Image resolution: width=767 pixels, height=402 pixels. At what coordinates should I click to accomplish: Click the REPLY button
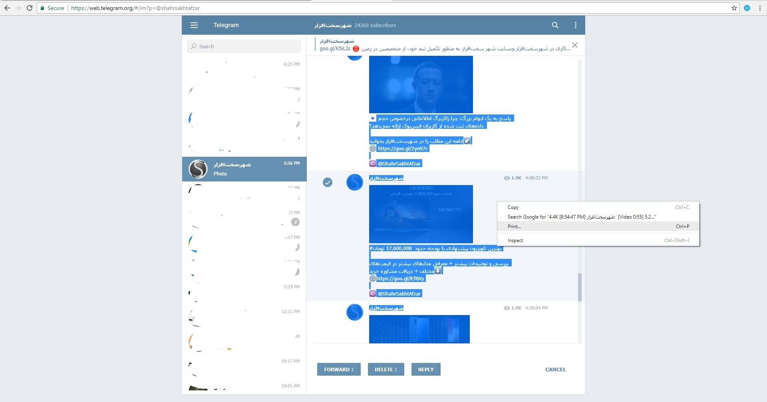pos(425,369)
